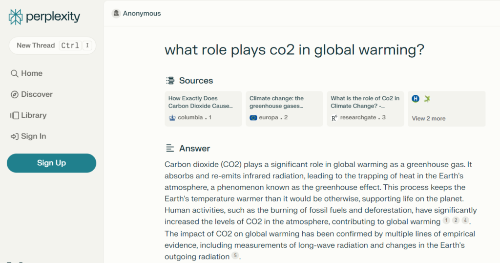Click the Sources heading text
This screenshot has height=263, width=500.
(x=196, y=81)
